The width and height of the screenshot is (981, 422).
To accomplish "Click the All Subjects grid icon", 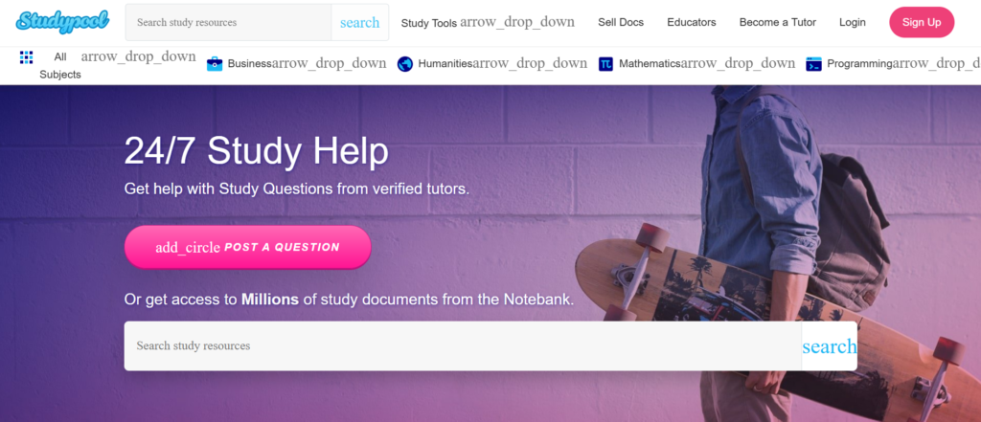I will (26, 57).
